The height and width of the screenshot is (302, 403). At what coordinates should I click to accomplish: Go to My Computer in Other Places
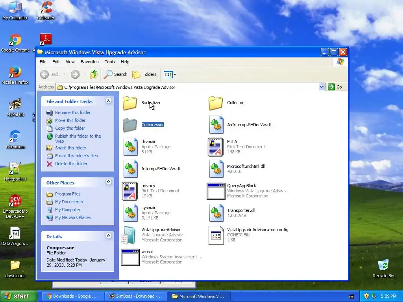(x=68, y=210)
